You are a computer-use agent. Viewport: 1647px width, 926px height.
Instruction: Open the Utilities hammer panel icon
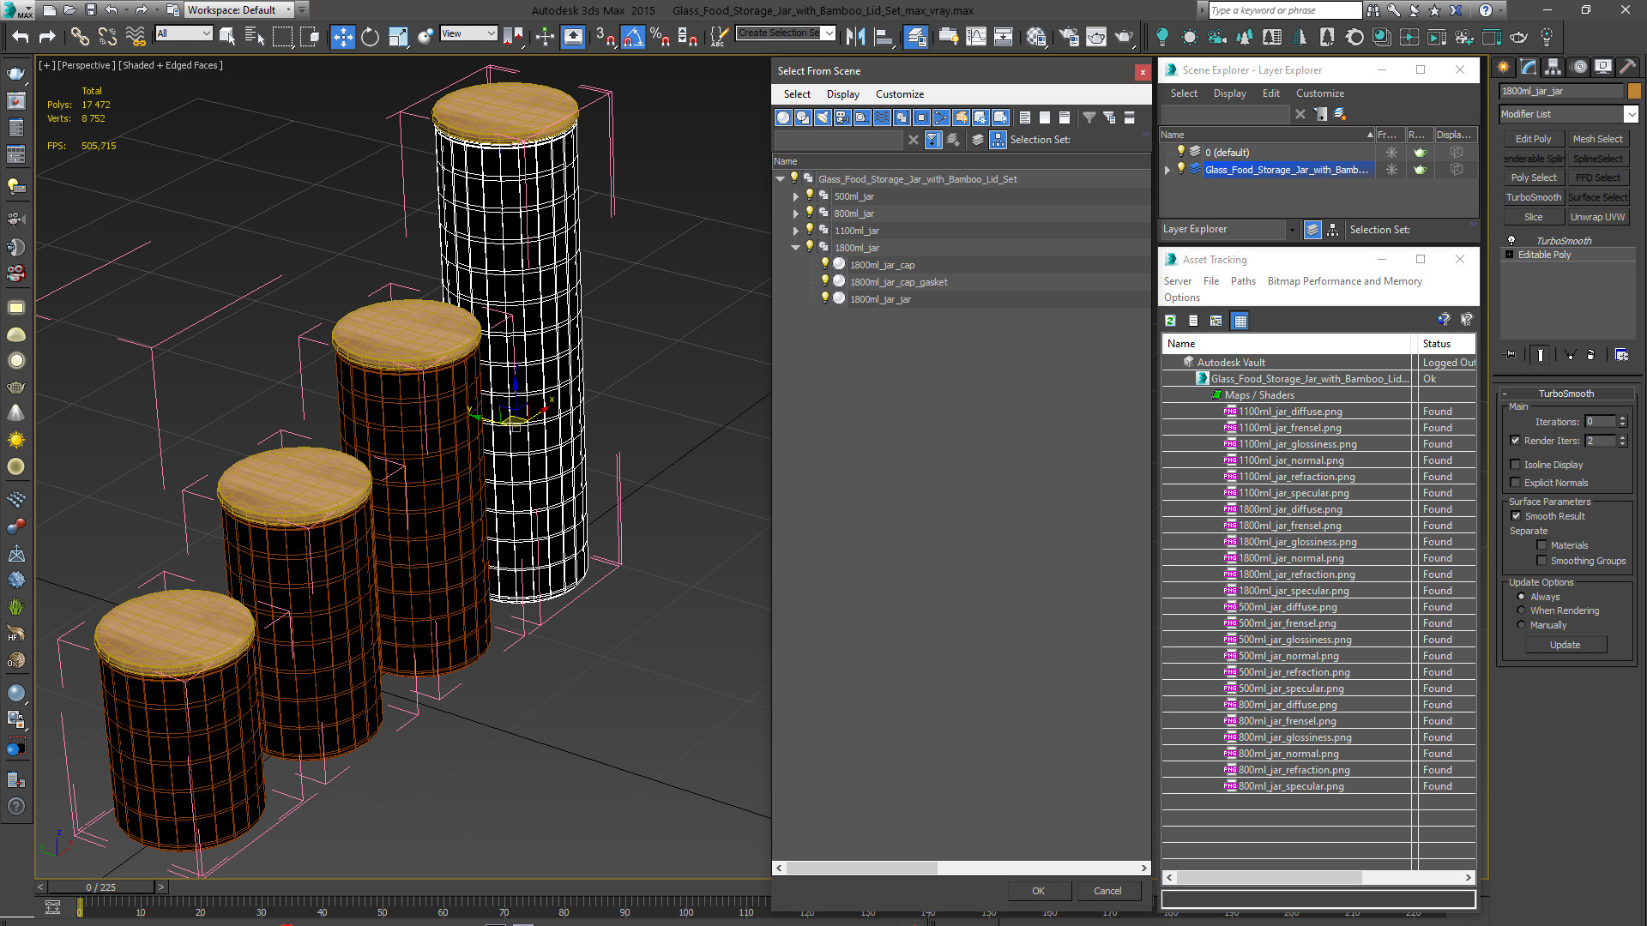click(x=1629, y=67)
